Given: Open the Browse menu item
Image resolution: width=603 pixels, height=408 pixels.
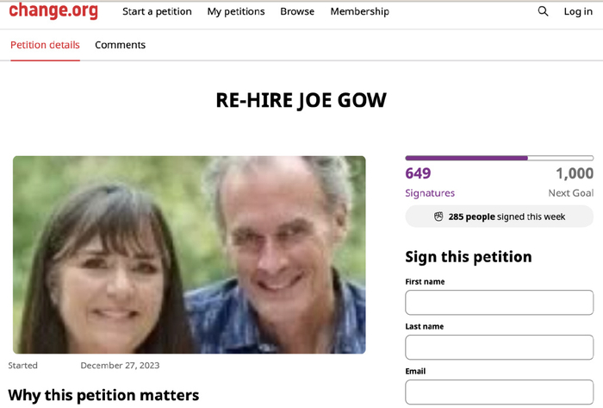Looking at the screenshot, I should tap(297, 11).
